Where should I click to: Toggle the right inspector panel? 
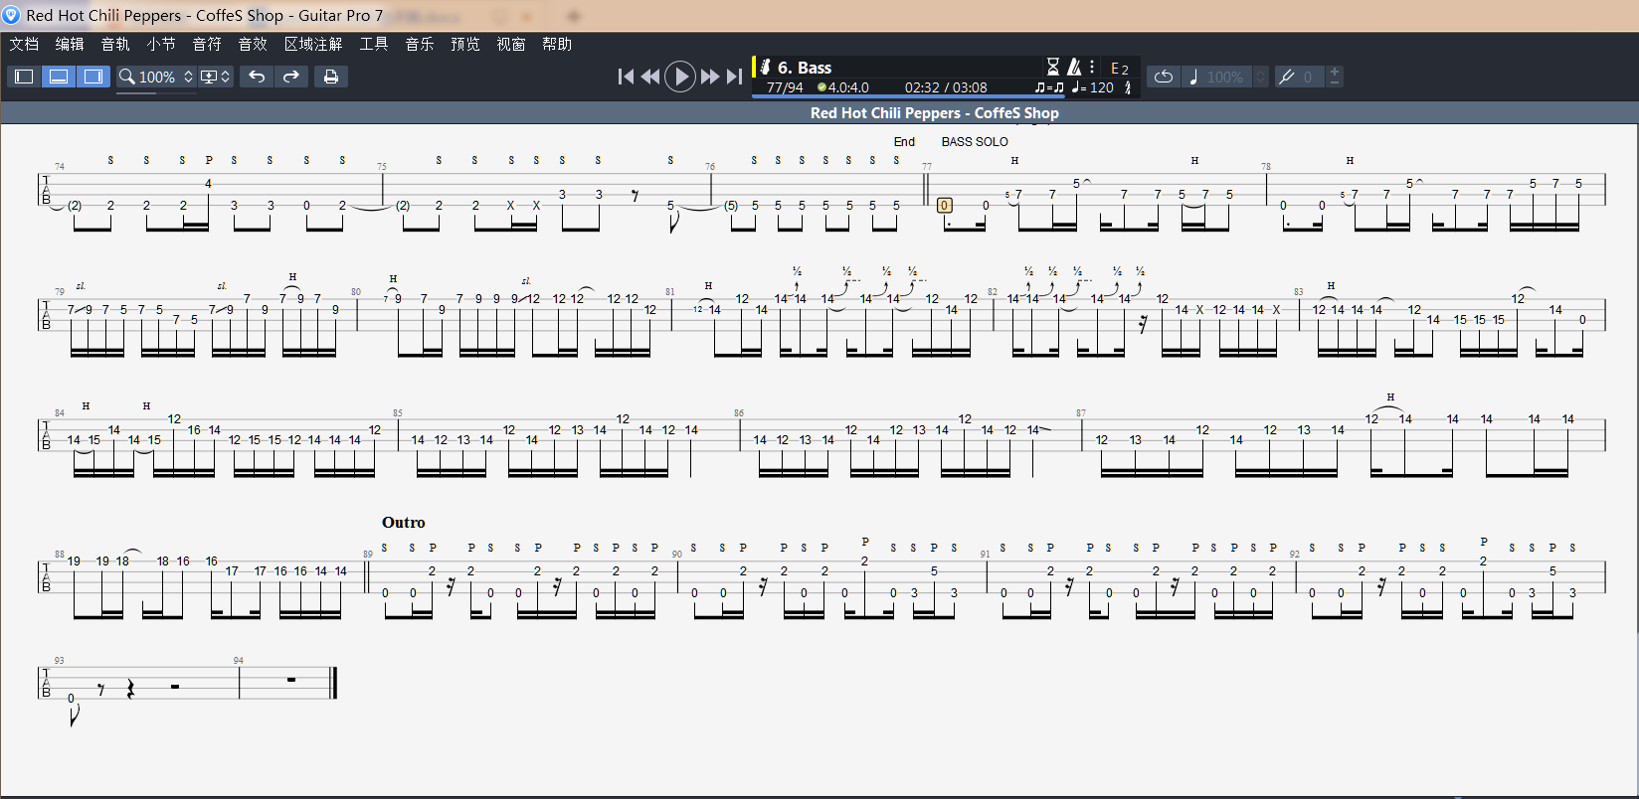pyautogui.click(x=93, y=77)
